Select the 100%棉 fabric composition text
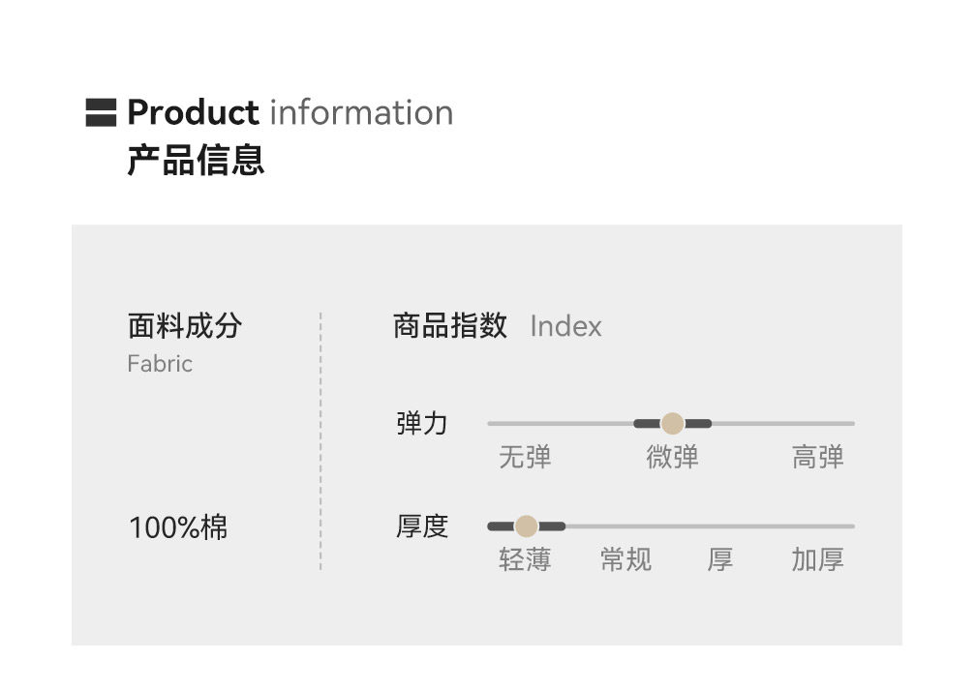 tap(178, 528)
